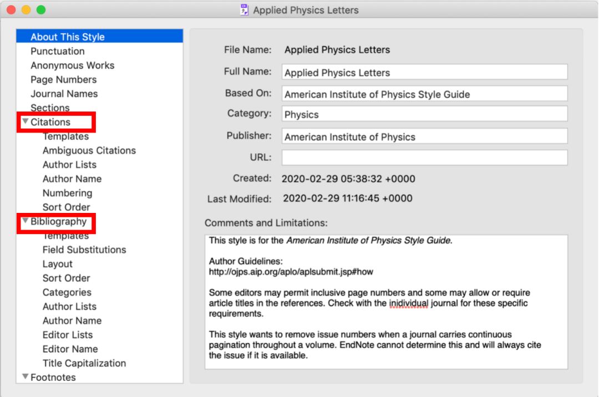This screenshot has height=397, width=599.
Task: Open Title Capitalization settings
Action: point(84,363)
